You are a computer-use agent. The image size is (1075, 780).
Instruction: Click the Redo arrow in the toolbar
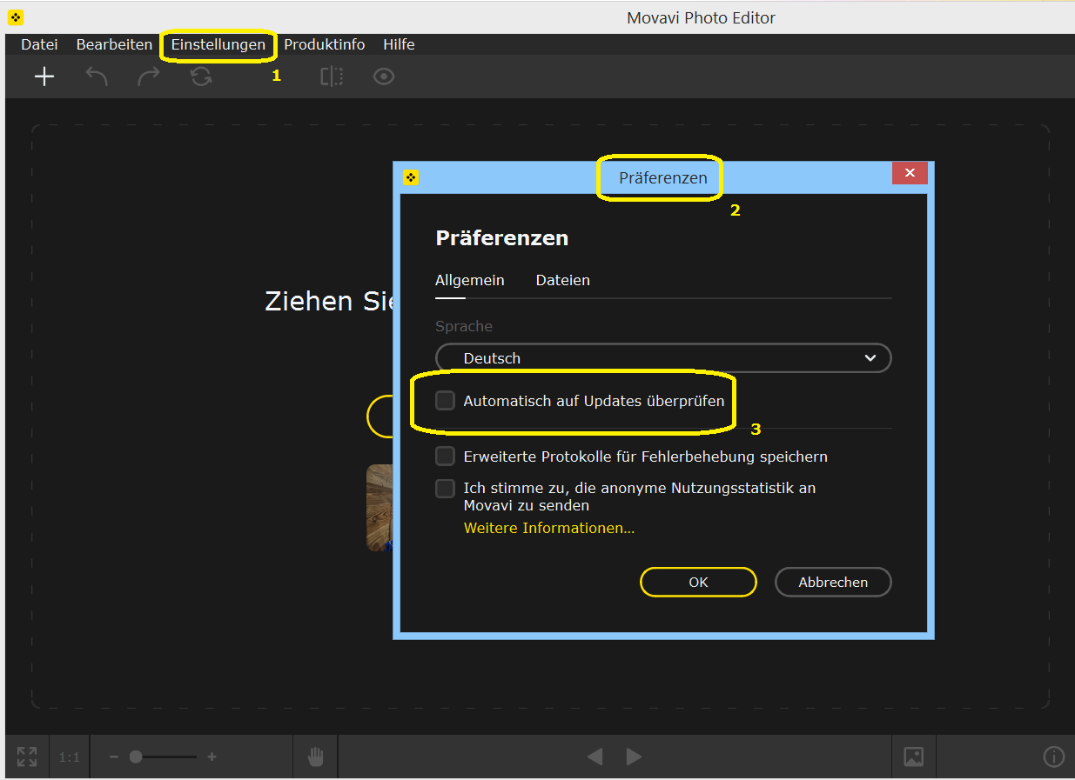(149, 77)
